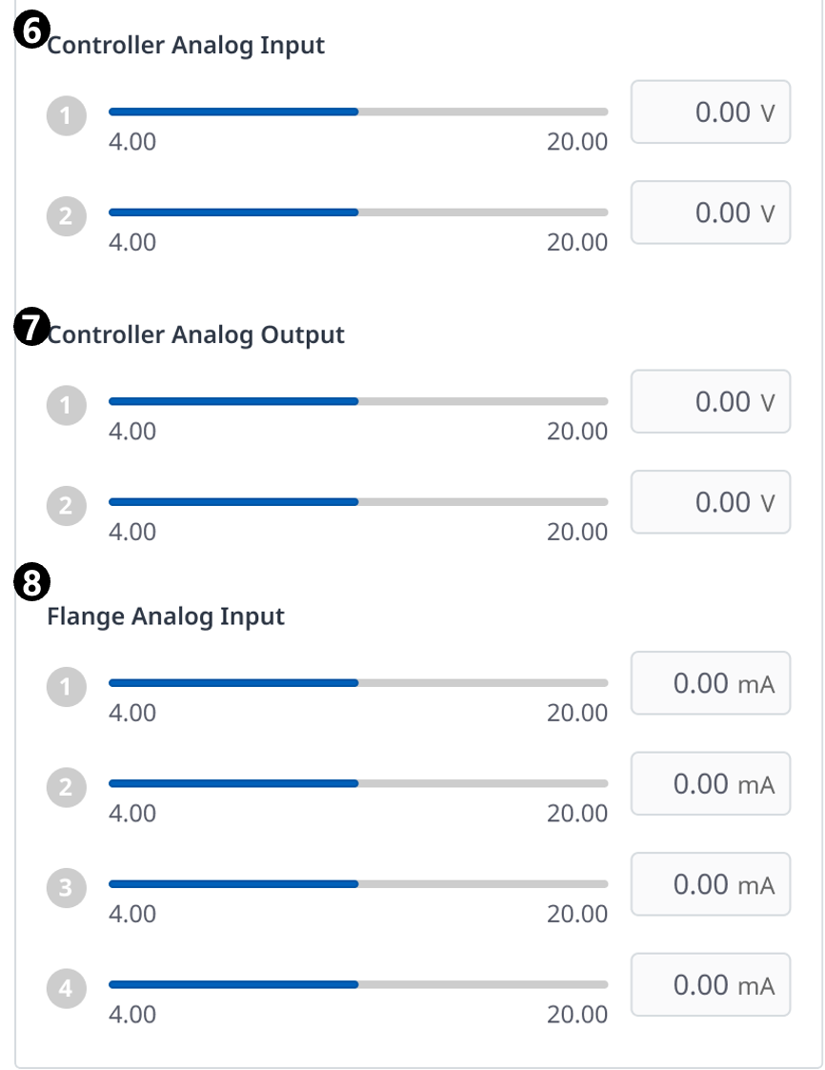This screenshot has width=825, height=1070.
Task: Click Controller Analog Input channel 1 indicator
Action: (x=66, y=116)
